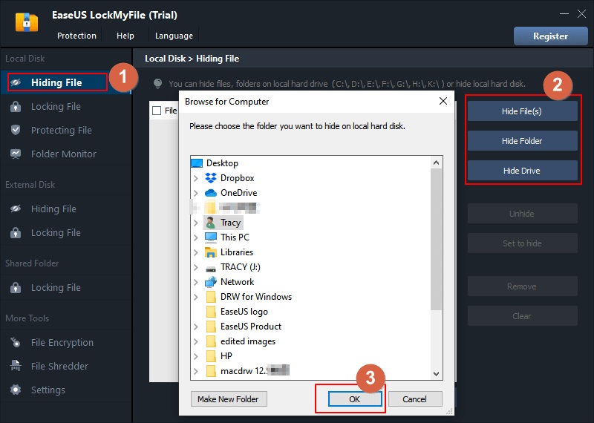The image size is (594, 423).
Task: Click the padlock icon of External Disk Locking File
Action: (16, 232)
